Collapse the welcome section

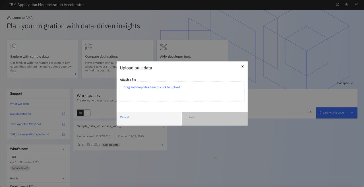pos(346,83)
